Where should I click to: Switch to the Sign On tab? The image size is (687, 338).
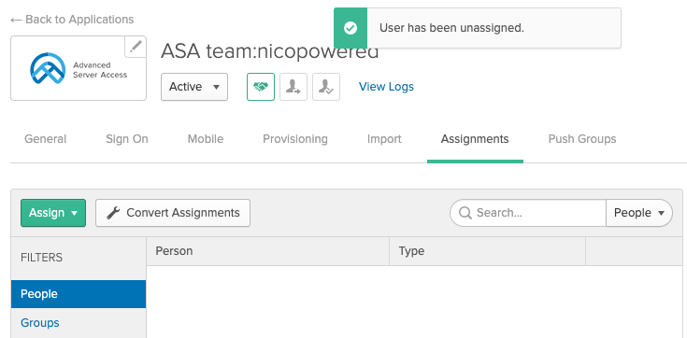pyautogui.click(x=126, y=139)
